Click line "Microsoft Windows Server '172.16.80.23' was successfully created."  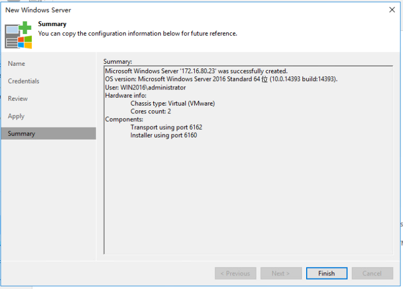(196, 71)
